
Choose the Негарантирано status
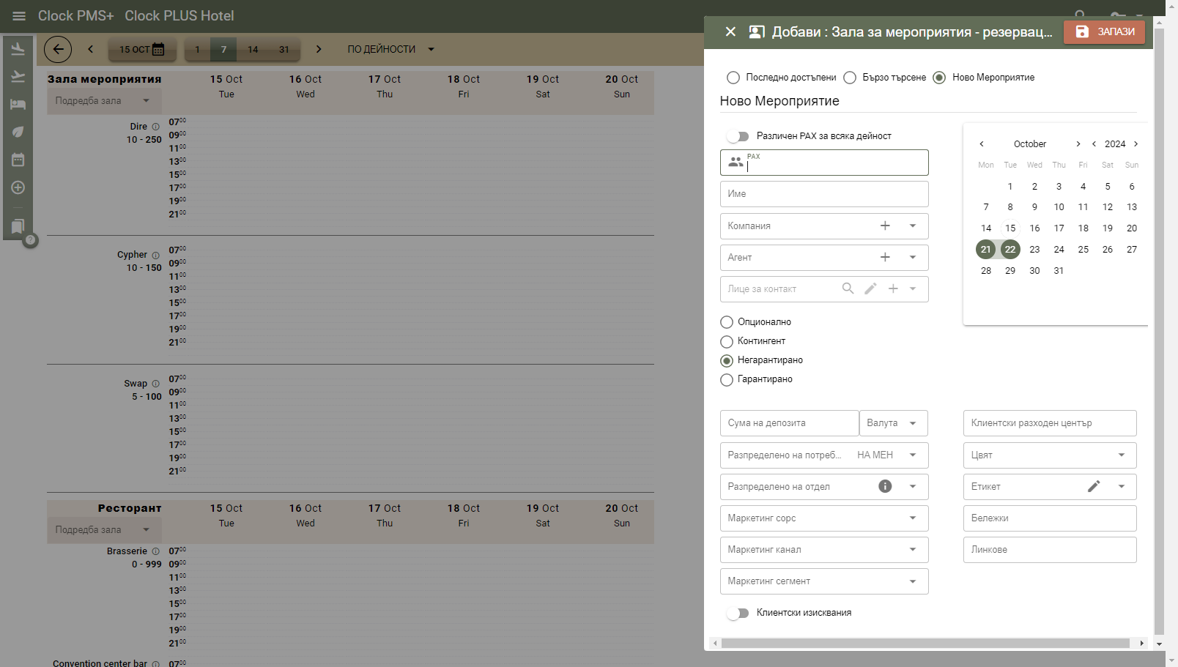tap(727, 360)
